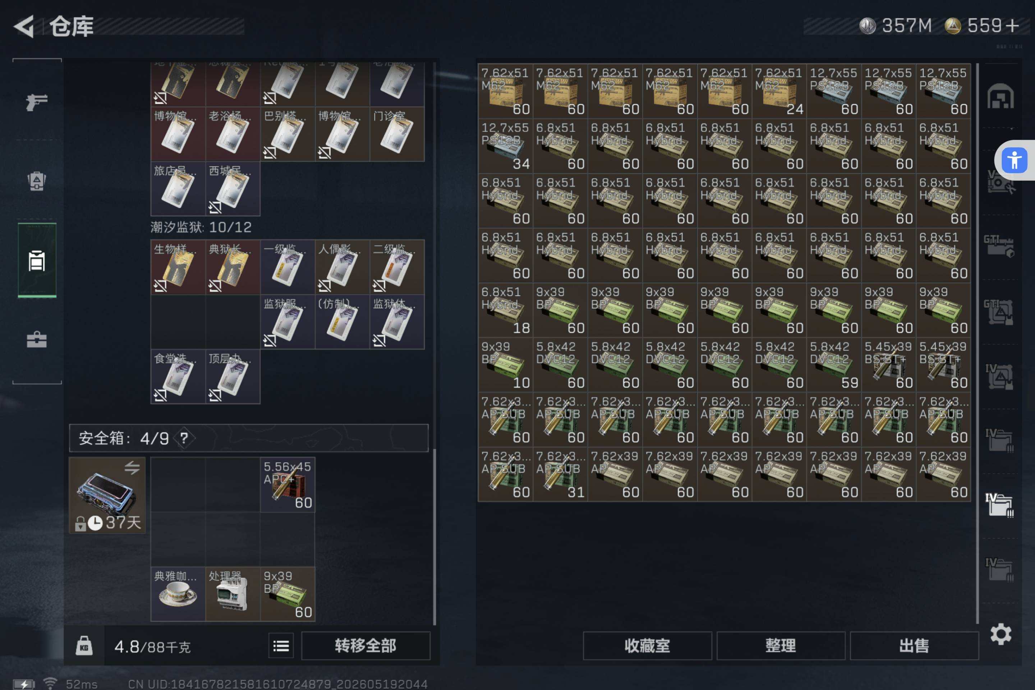The height and width of the screenshot is (690, 1035).
Task: Click the ammo grid scrollbar
Action: (x=977, y=343)
